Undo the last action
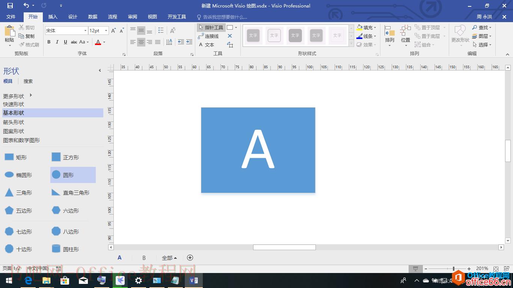The width and height of the screenshot is (513, 288). (x=26, y=6)
